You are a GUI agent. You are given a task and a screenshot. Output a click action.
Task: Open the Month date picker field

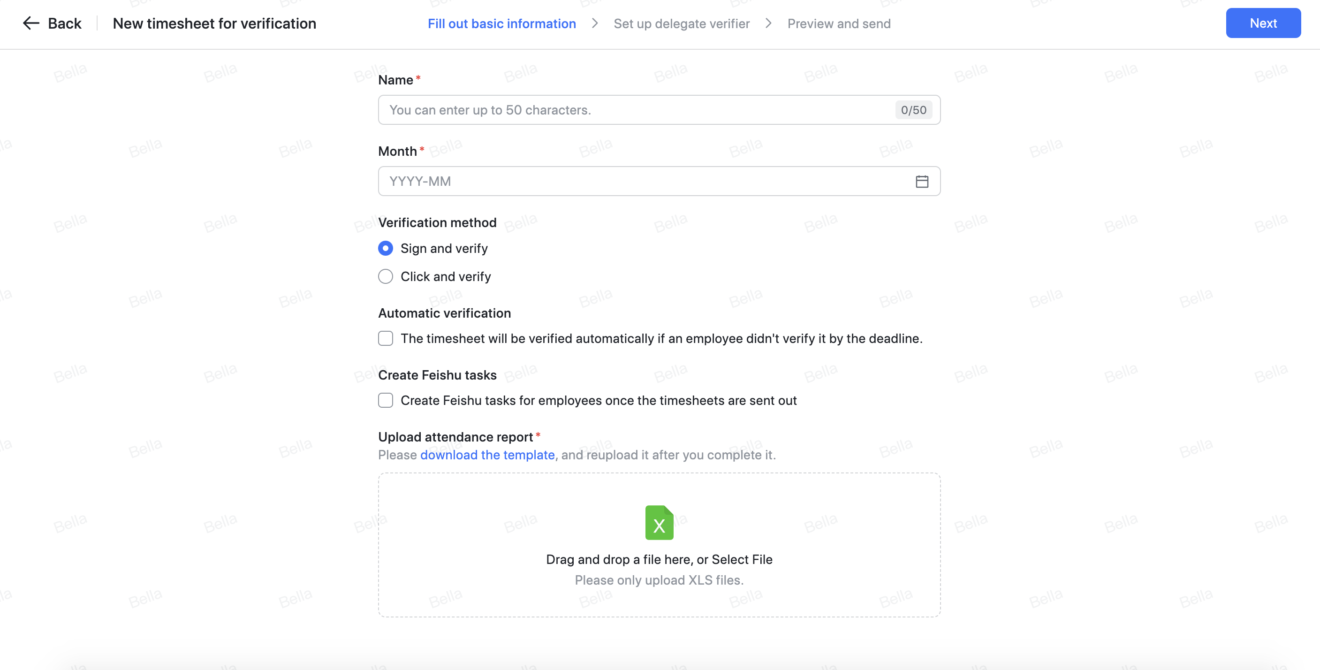[x=615, y=182]
